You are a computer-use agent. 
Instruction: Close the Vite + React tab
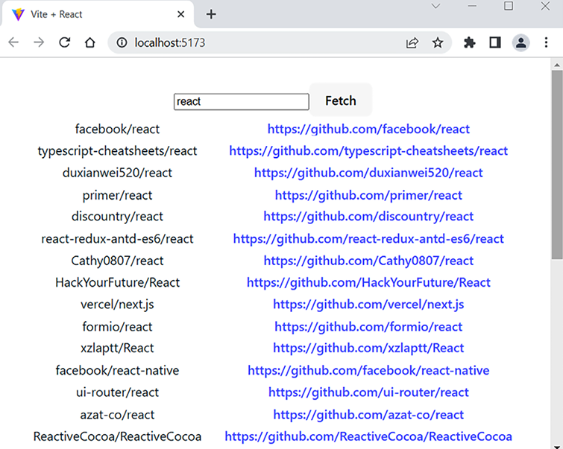(180, 14)
